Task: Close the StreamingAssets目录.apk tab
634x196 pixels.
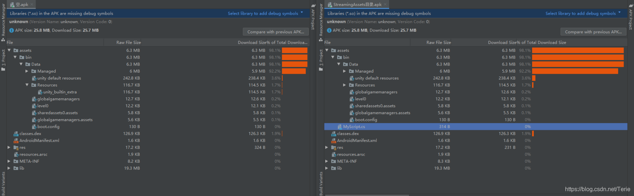Action: pos(385,4)
